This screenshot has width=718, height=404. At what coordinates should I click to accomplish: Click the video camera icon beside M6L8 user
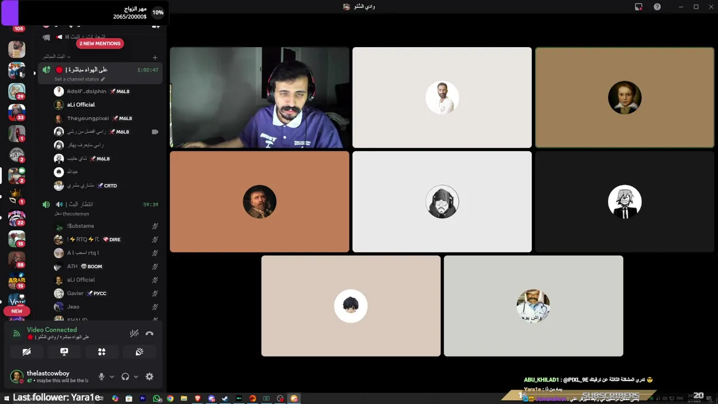[155, 132]
